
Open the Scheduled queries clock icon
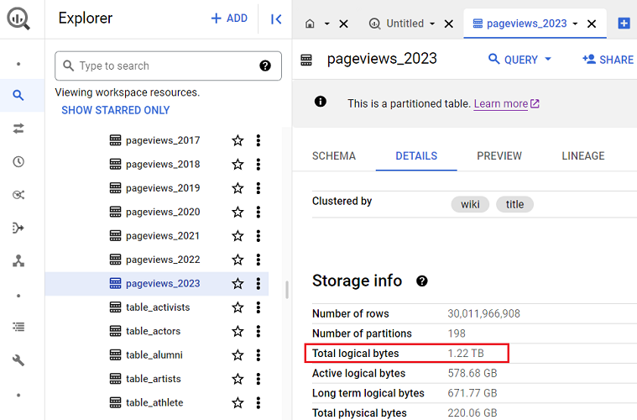coord(18,162)
